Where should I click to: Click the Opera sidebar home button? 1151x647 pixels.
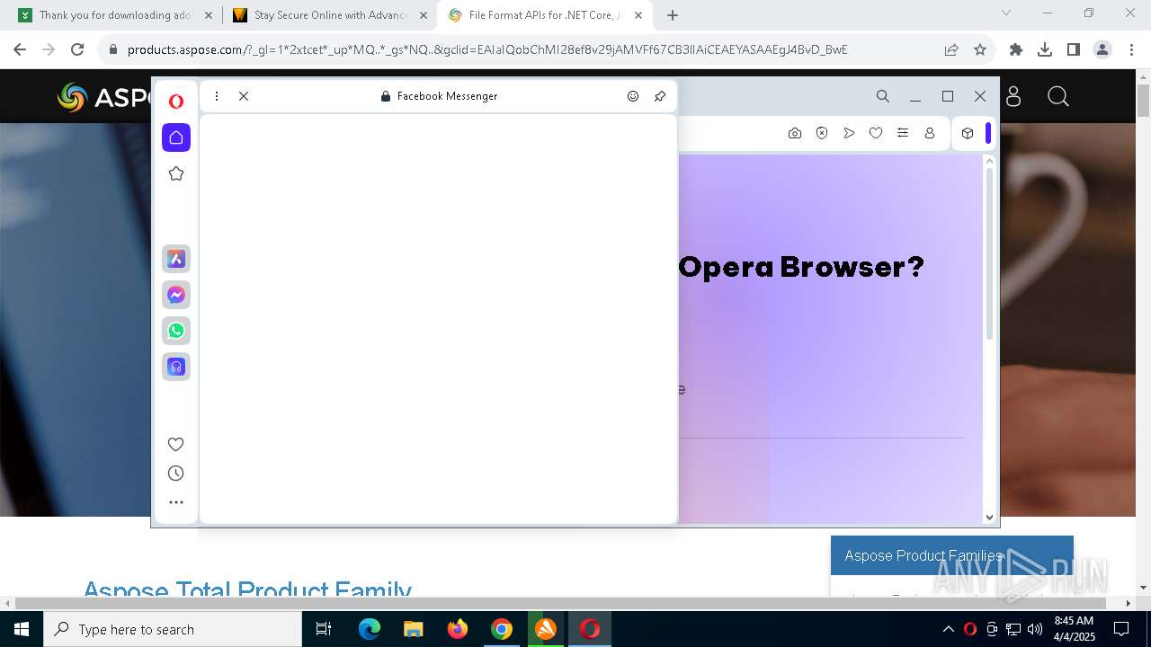(176, 137)
